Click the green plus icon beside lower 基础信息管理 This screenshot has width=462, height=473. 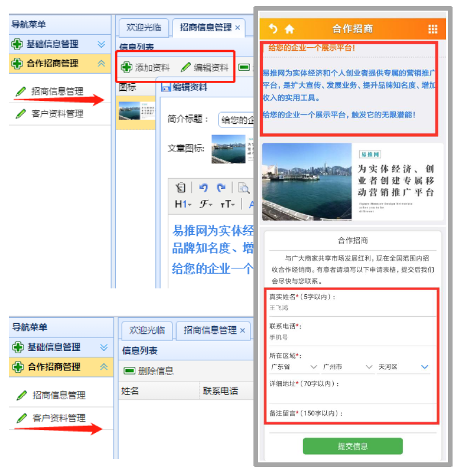point(18,347)
